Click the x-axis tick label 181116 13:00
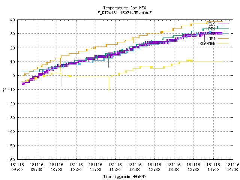Image resolution: width=240 pixels, height=180 pixels. pyautogui.click(x=174, y=167)
